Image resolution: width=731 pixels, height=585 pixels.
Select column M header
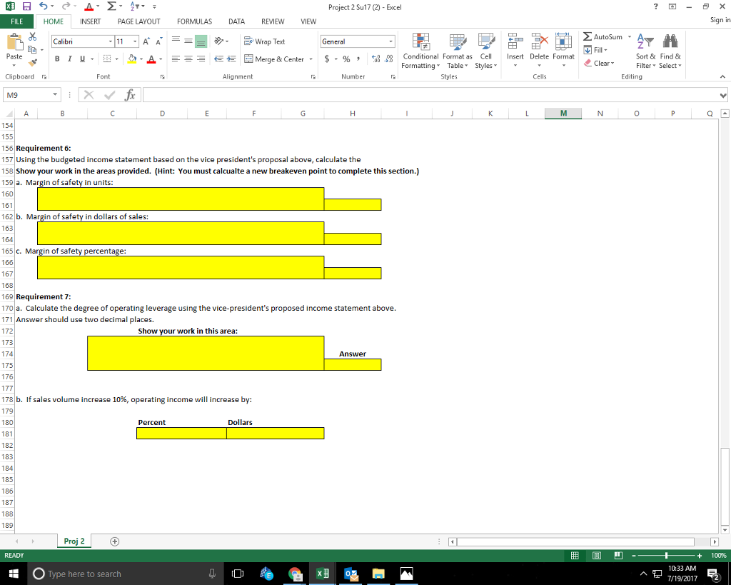click(563, 113)
